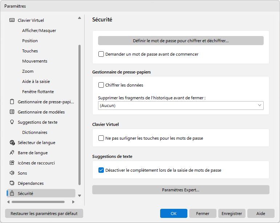
Task: Click the sidebar scroll-down arrow
Action: pyautogui.click(x=80, y=196)
